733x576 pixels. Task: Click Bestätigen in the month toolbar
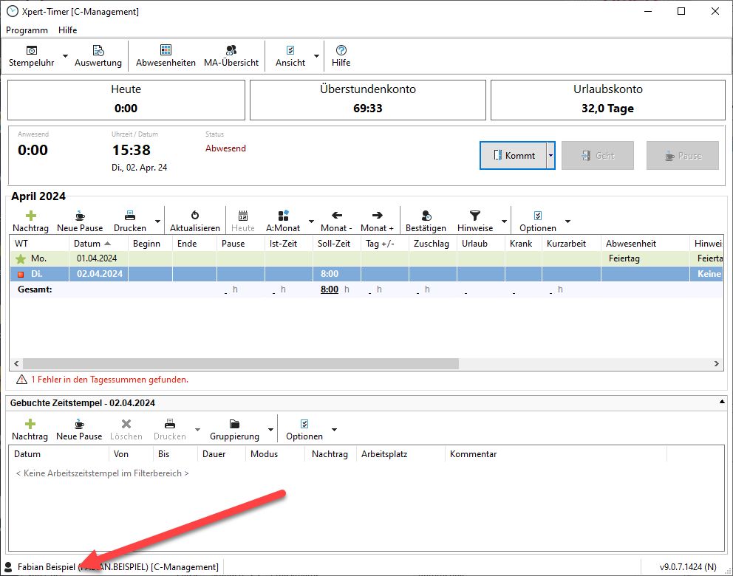(x=426, y=221)
